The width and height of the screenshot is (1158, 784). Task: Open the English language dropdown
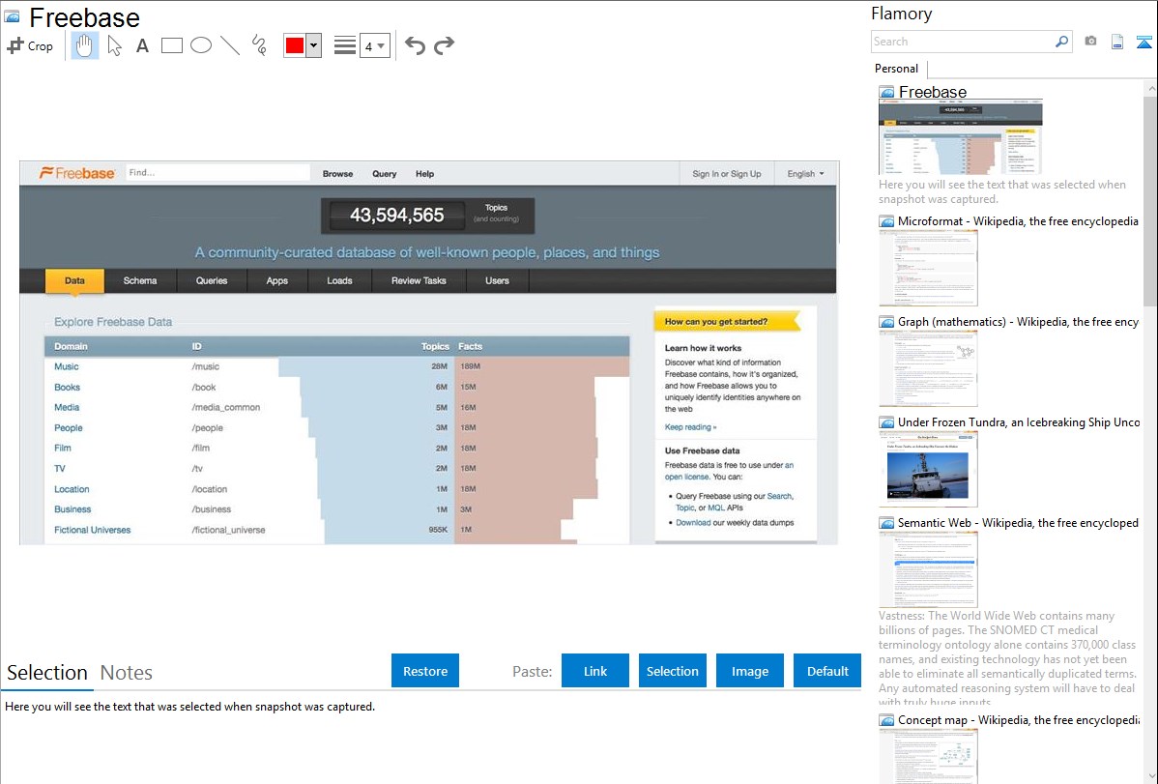coord(805,174)
